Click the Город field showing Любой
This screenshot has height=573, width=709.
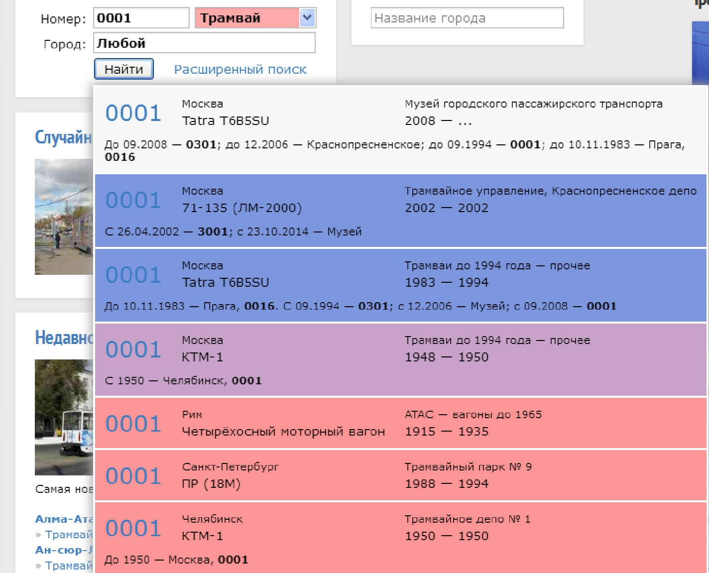coord(204,43)
